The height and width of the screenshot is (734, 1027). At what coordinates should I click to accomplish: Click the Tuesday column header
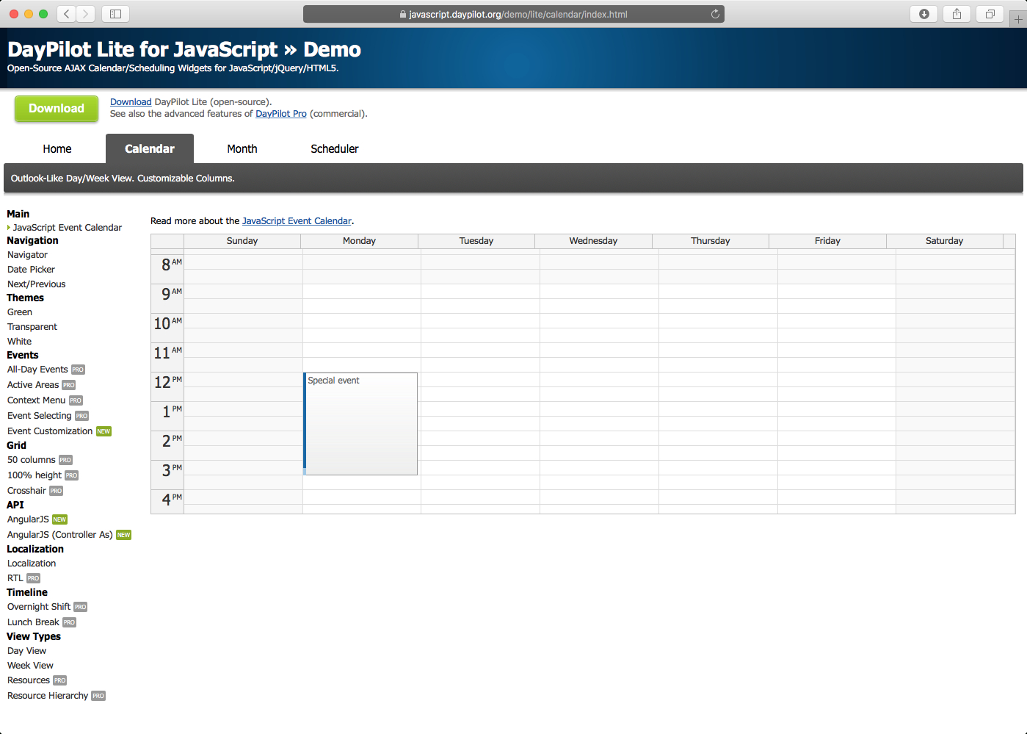pos(476,241)
